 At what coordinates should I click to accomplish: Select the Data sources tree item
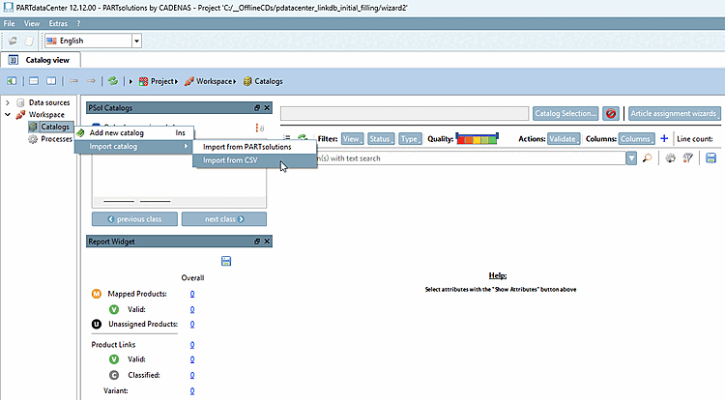click(43, 102)
